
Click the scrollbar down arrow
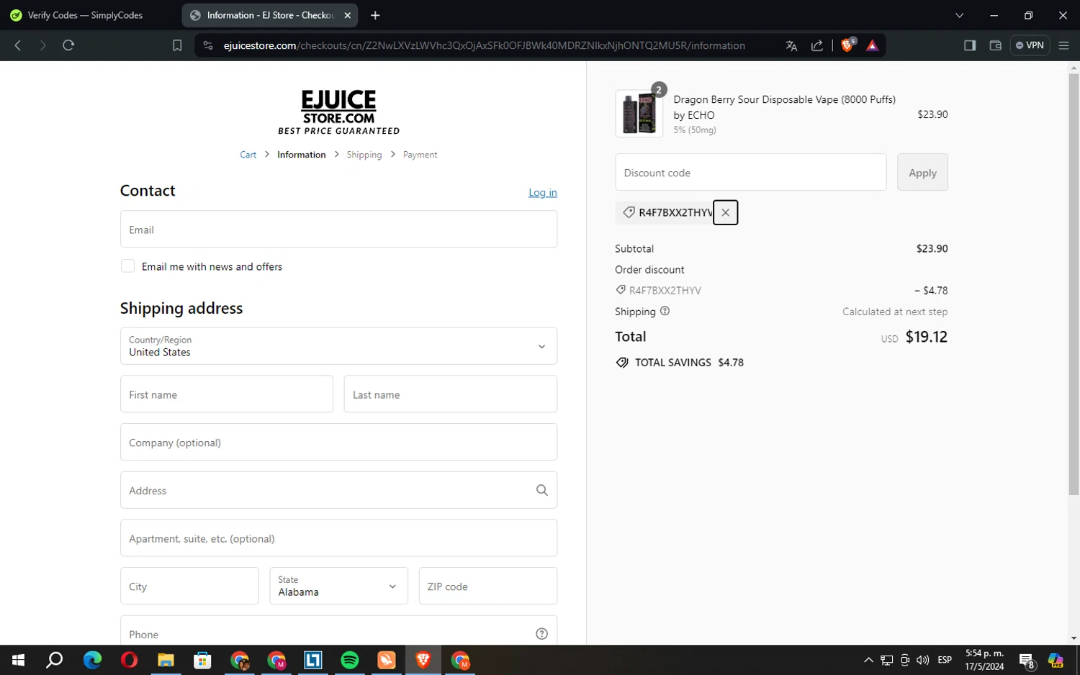(1074, 638)
